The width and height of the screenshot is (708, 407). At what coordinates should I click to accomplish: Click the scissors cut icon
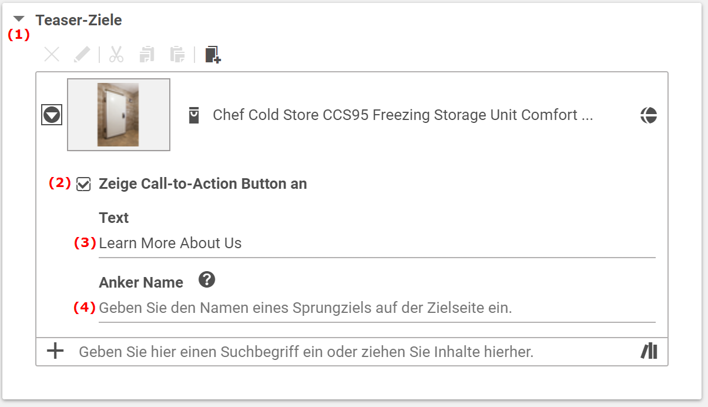[x=116, y=55]
